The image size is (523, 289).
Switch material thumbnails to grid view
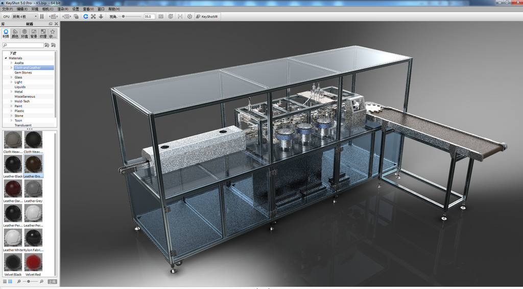tap(10, 282)
